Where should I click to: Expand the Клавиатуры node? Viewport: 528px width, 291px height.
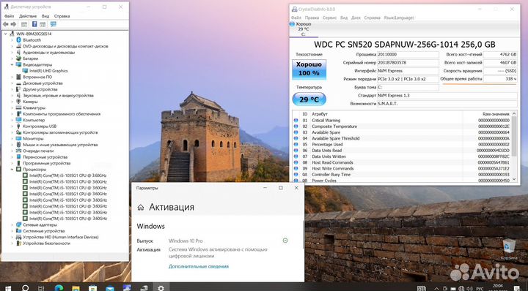(12, 107)
